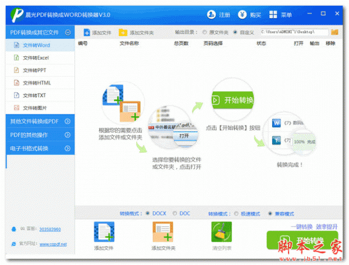Click the 移除 column header

click(x=330, y=44)
